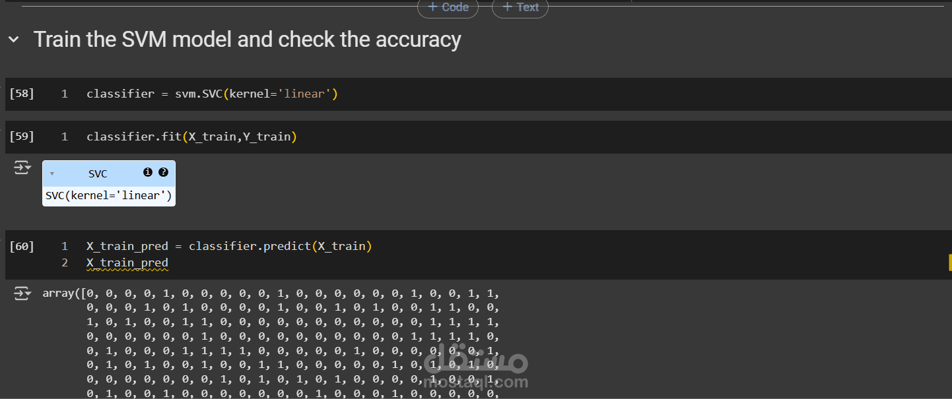
Task: Toggle the SVC estimator dropdown triangle
Action: pyautogui.click(x=52, y=174)
